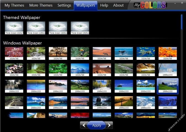The width and height of the screenshot is (186, 132).
Task: Click the MyColors logo
Action: [x=150, y=5]
